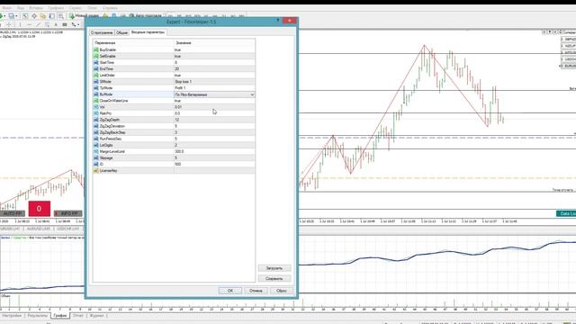Click the EndTime value 20

tap(177, 68)
